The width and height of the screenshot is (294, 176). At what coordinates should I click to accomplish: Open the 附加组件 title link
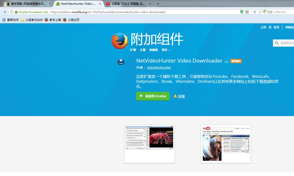(157, 39)
